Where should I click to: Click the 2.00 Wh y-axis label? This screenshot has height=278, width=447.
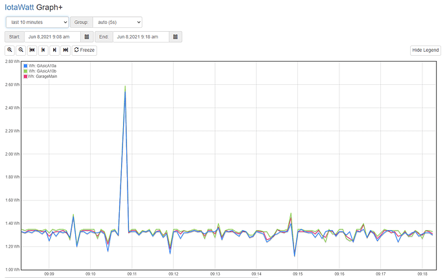pyautogui.click(x=12, y=154)
